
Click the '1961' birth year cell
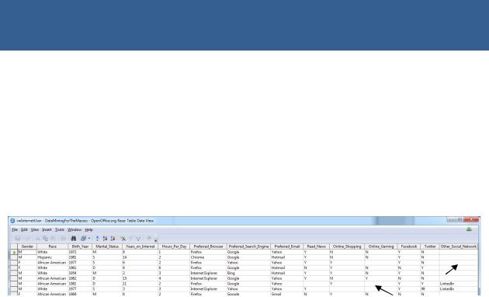(x=80, y=267)
